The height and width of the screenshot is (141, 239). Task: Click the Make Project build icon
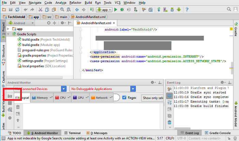[92, 10]
